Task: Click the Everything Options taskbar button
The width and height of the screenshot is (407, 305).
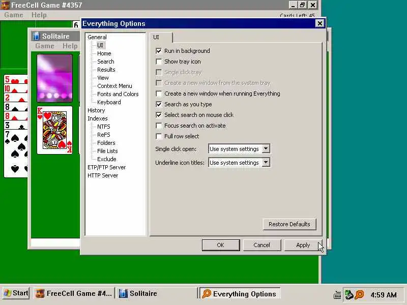Action: [240, 294]
